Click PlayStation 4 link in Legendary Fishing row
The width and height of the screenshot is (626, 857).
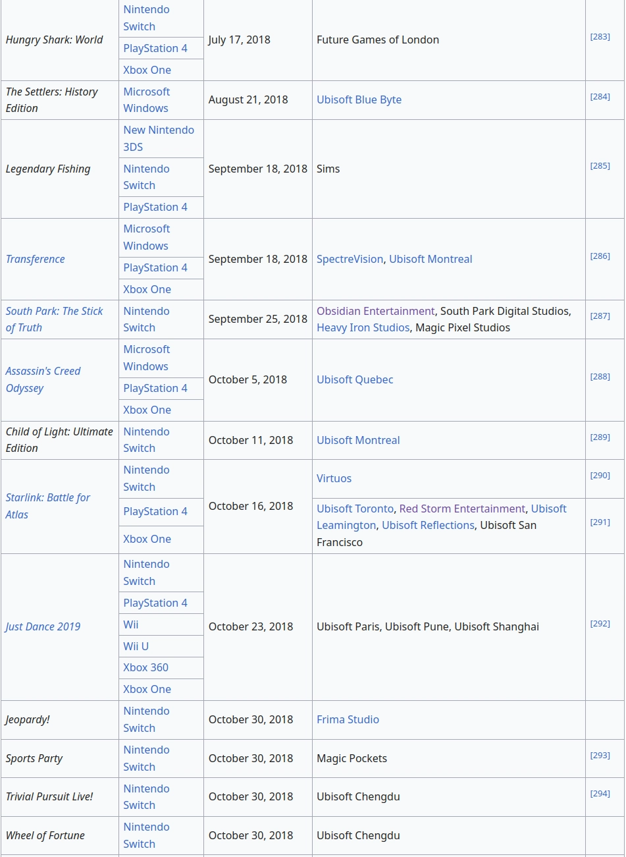tap(155, 207)
